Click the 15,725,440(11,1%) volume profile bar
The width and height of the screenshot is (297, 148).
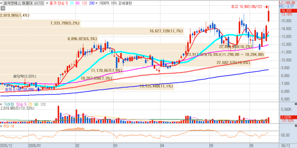pyautogui.click(x=87, y=86)
